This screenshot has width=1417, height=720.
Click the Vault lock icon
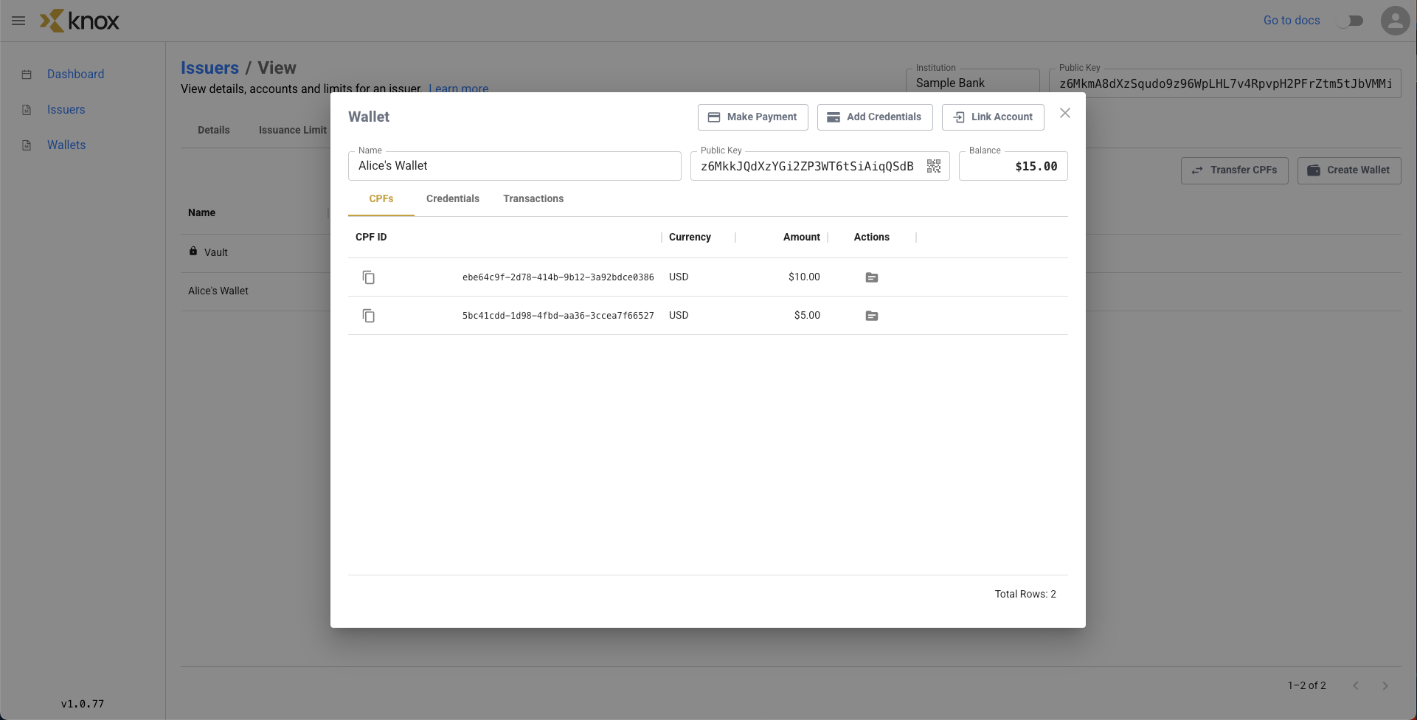tap(193, 251)
